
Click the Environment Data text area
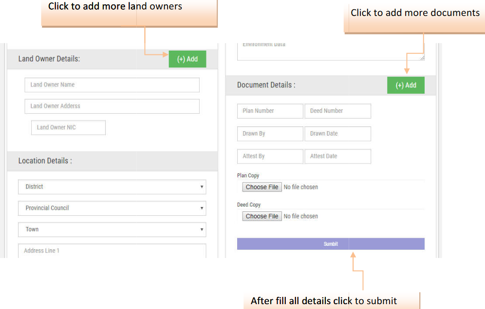click(x=330, y=51)
